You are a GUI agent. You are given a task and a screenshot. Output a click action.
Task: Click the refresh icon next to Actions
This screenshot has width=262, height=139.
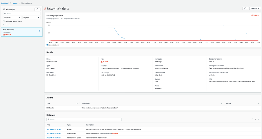pos(245,8)
